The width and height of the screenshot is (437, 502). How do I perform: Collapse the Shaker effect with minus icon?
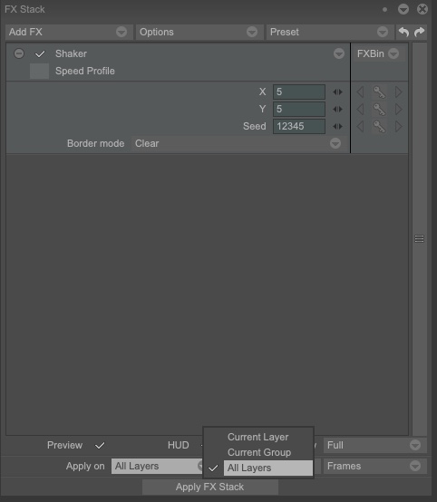[19, 53]
